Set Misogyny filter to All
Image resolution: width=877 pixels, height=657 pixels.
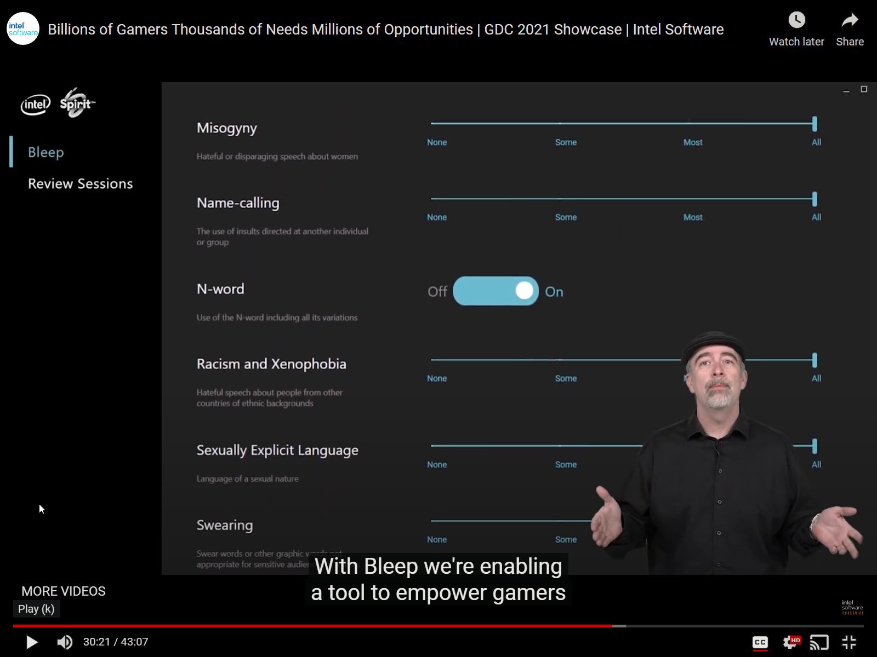[816, 142]
